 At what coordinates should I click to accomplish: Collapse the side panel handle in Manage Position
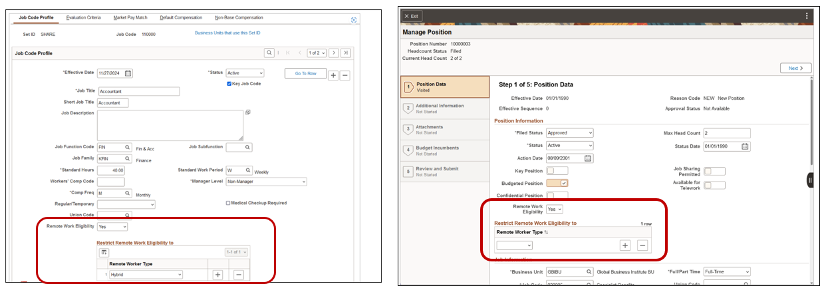pos(810,180)
